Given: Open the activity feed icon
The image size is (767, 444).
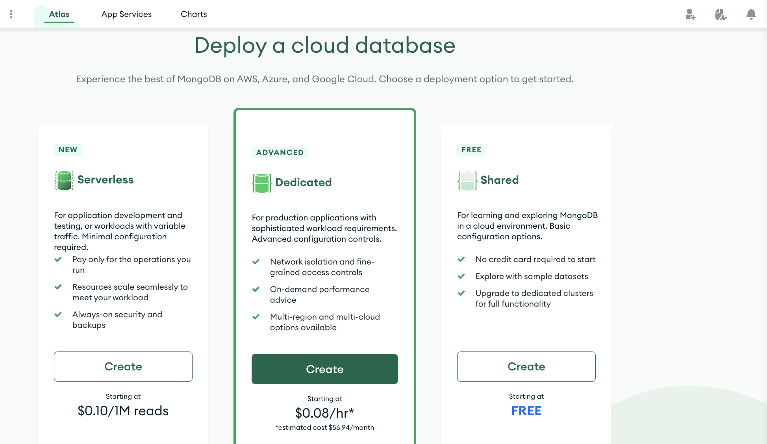Looking at the screenshot, I should coord(721,15).
